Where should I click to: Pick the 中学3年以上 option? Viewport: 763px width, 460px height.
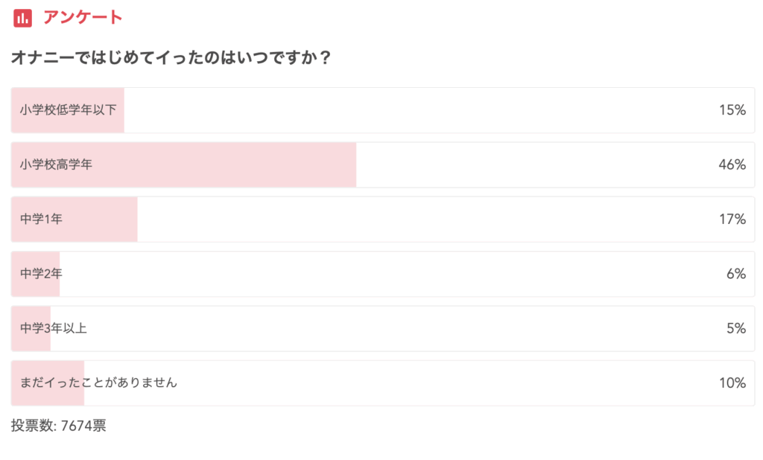(54, 328)
